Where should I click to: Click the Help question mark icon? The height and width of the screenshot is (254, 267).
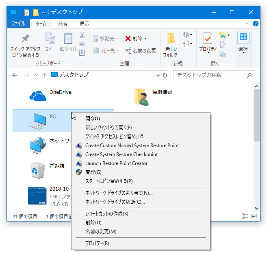click(256, 24)
